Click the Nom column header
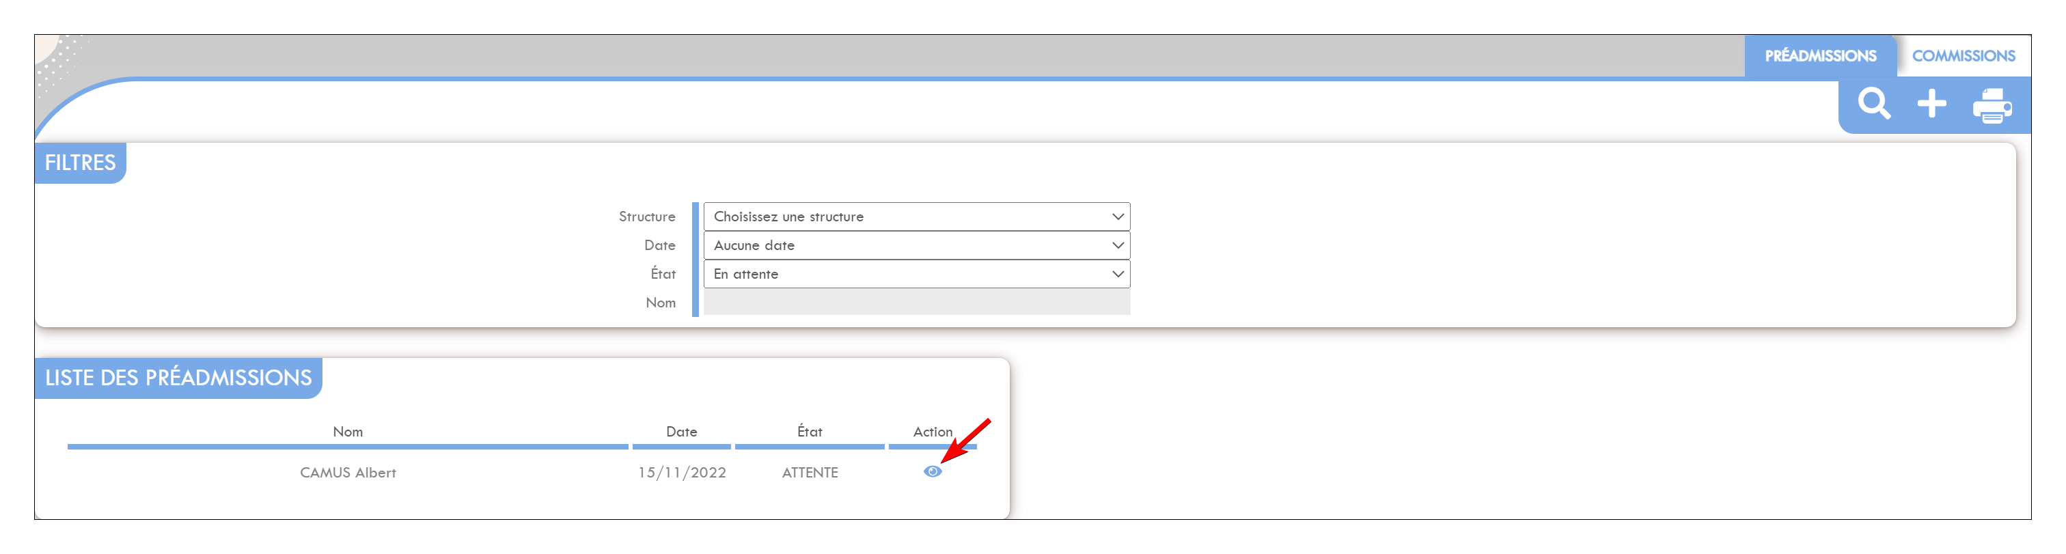Screen dimensions: 2066x554 [347, 432]
